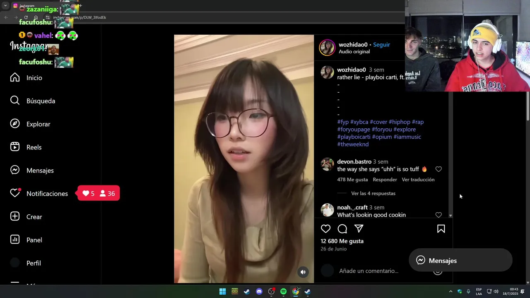Open site settings icon in address bar

tap(48, 17)
